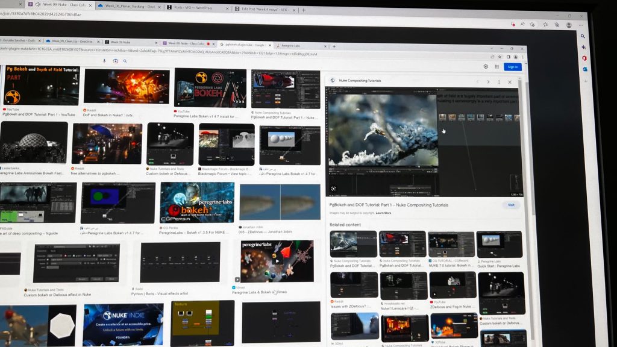The image size is (617, 347).
Task: Search by voice microphone icon
Action: (104, 61)
